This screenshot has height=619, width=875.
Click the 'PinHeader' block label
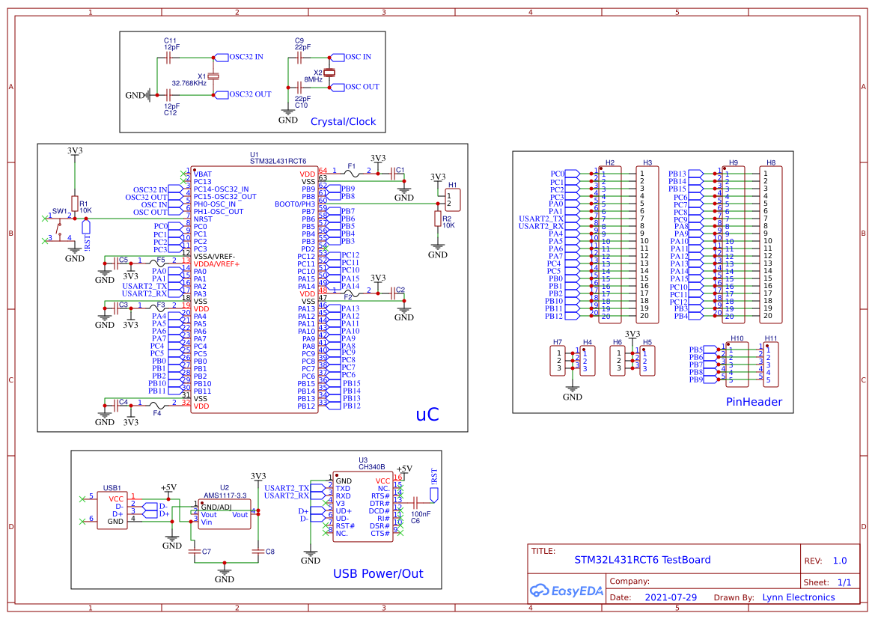point(754,402)
